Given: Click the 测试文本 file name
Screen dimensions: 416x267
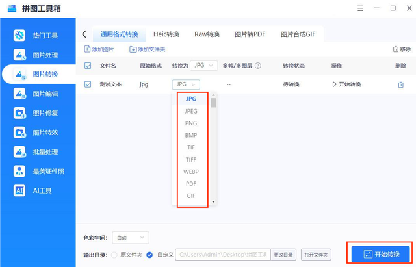Looking at the screenshot, I should [110, 84].
